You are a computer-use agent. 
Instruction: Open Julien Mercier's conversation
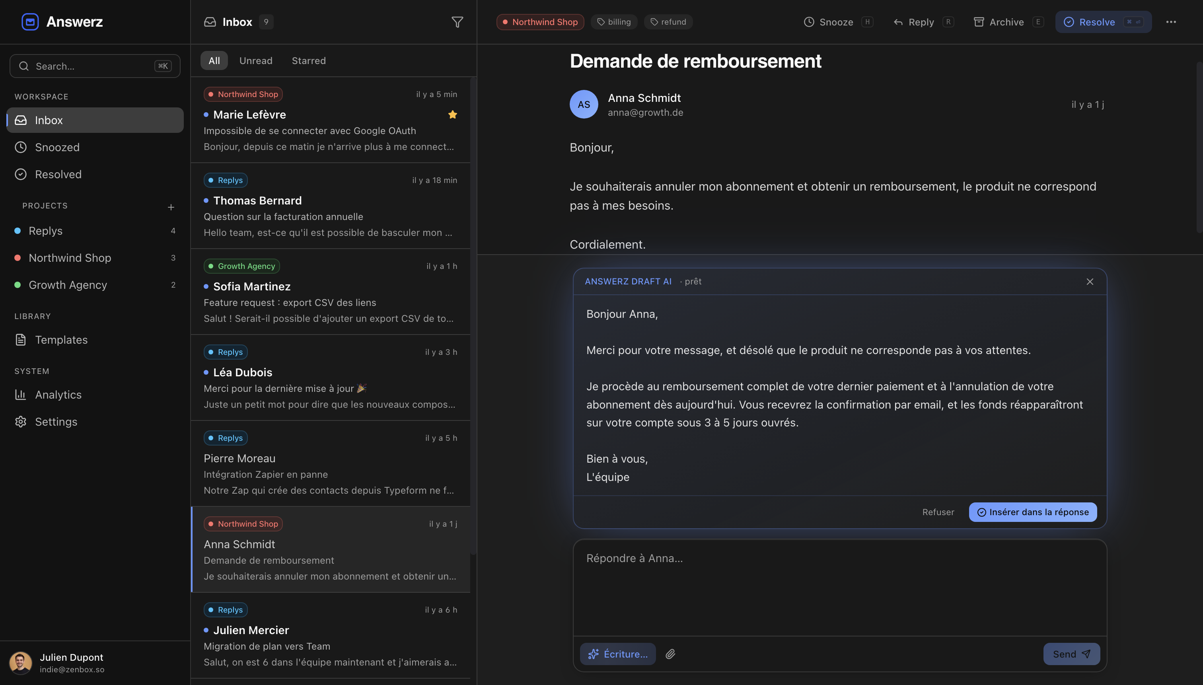tap(330, 636)
